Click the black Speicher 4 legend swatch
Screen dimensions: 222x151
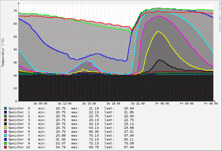[5, 124]
